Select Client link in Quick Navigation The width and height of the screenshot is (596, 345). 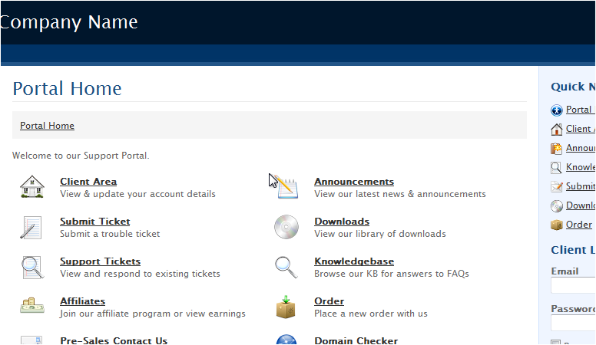[580, 129]
